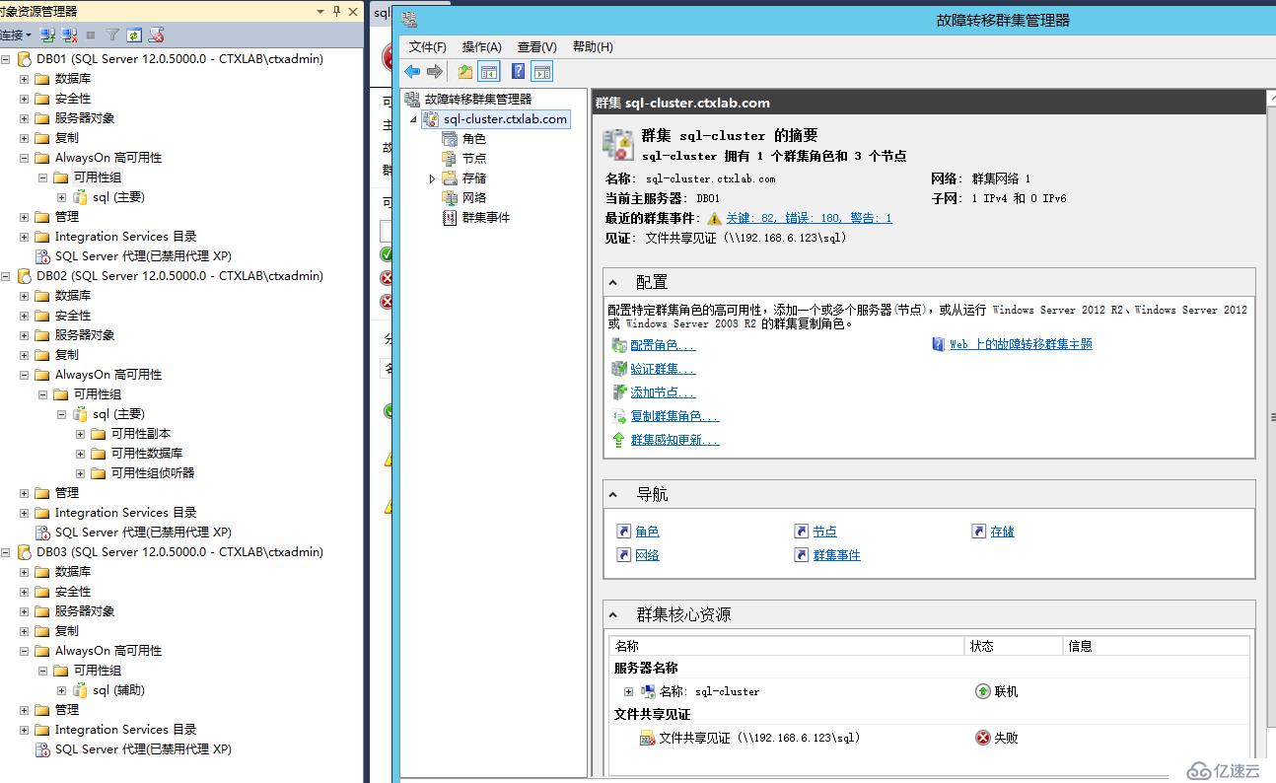The height and width of the screenshot is (783, 1276).
Task: Collapse sql-cluster.ctxlab.com tree node
Action: pyautogui.click(x=414, y=119)
